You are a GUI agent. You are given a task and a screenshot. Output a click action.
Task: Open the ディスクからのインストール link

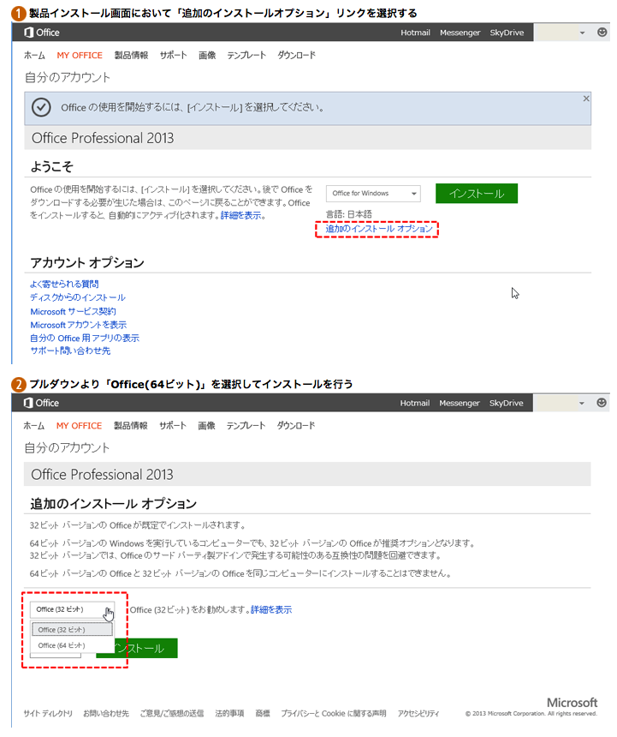coord(77,297)
